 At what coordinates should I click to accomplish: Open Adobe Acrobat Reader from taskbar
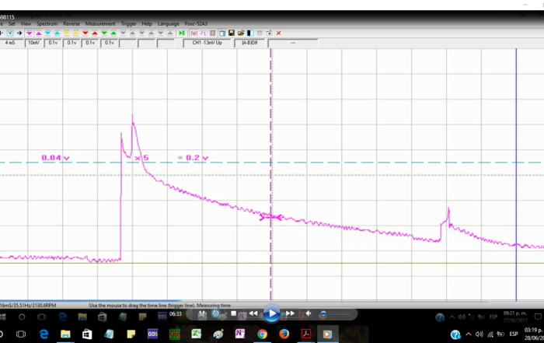coord(306,334)
